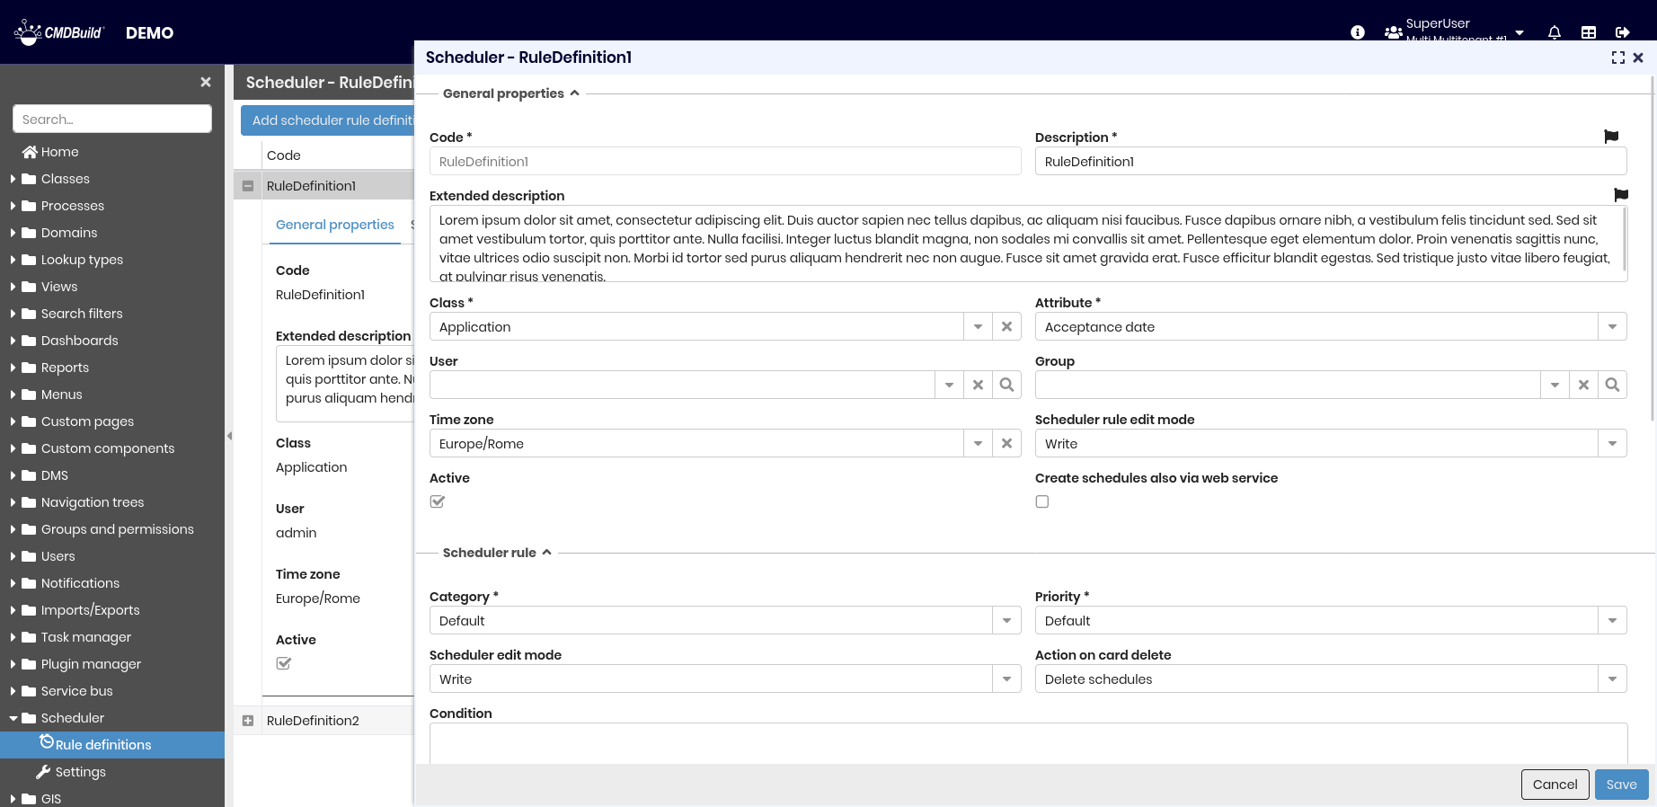Expand the Dashboards menu
The height and width of the screenshot is (807, 1657).
point(13,341)
